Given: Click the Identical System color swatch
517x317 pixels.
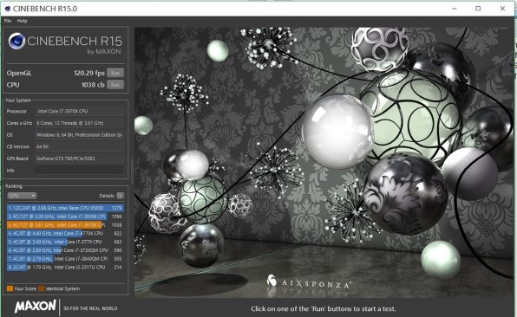Looking at the screenshot, I should point(42,288).
